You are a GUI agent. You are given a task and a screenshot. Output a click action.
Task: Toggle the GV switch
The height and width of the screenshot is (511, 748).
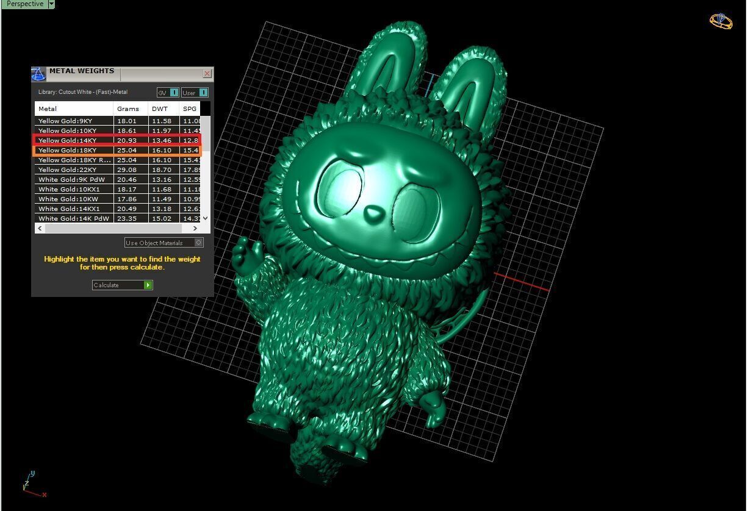click(168, 93)
